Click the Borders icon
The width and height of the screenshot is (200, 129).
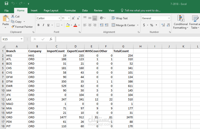58,25
